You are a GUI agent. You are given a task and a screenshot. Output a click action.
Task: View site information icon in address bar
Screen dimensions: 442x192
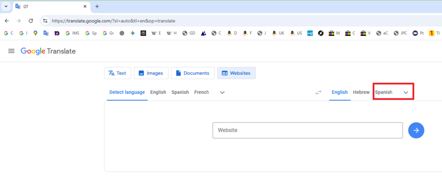pyautogui.click(x=45, y=21)
